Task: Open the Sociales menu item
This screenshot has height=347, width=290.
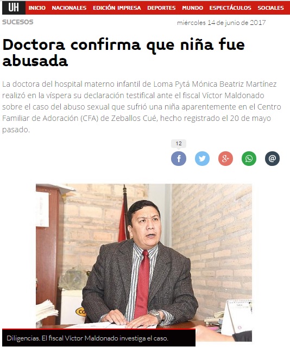Action: tap(270, 8)
